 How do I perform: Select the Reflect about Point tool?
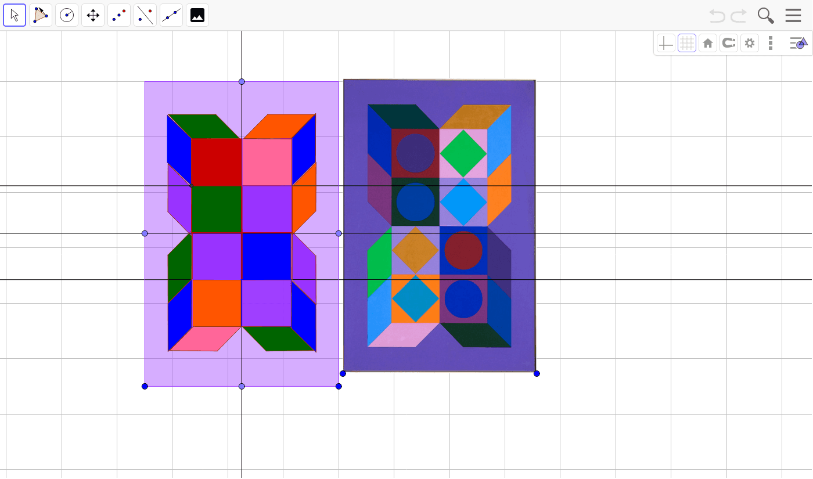click(x=119, y=15)
